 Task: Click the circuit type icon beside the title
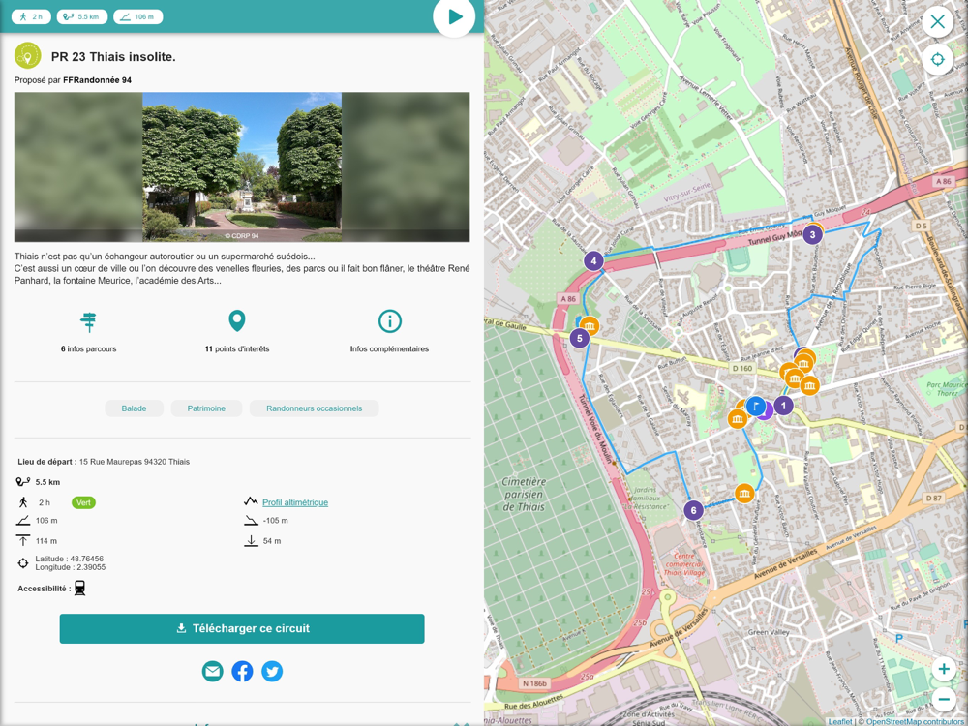point(28,55)
